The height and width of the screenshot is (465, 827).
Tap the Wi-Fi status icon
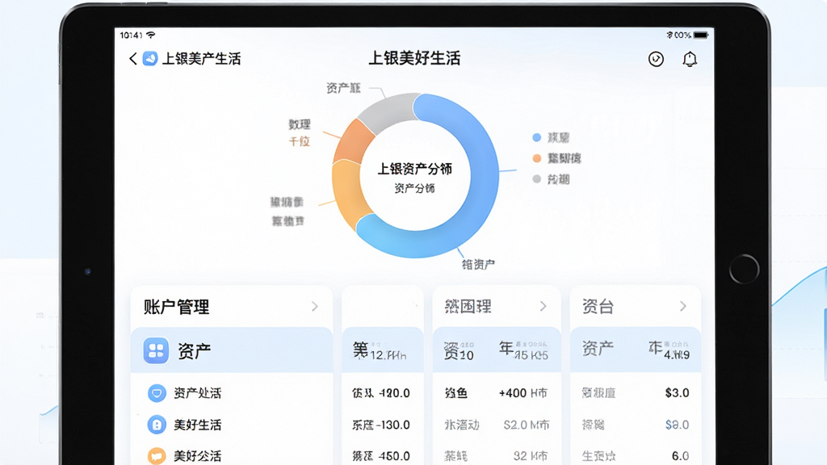[x=151, y=35]
